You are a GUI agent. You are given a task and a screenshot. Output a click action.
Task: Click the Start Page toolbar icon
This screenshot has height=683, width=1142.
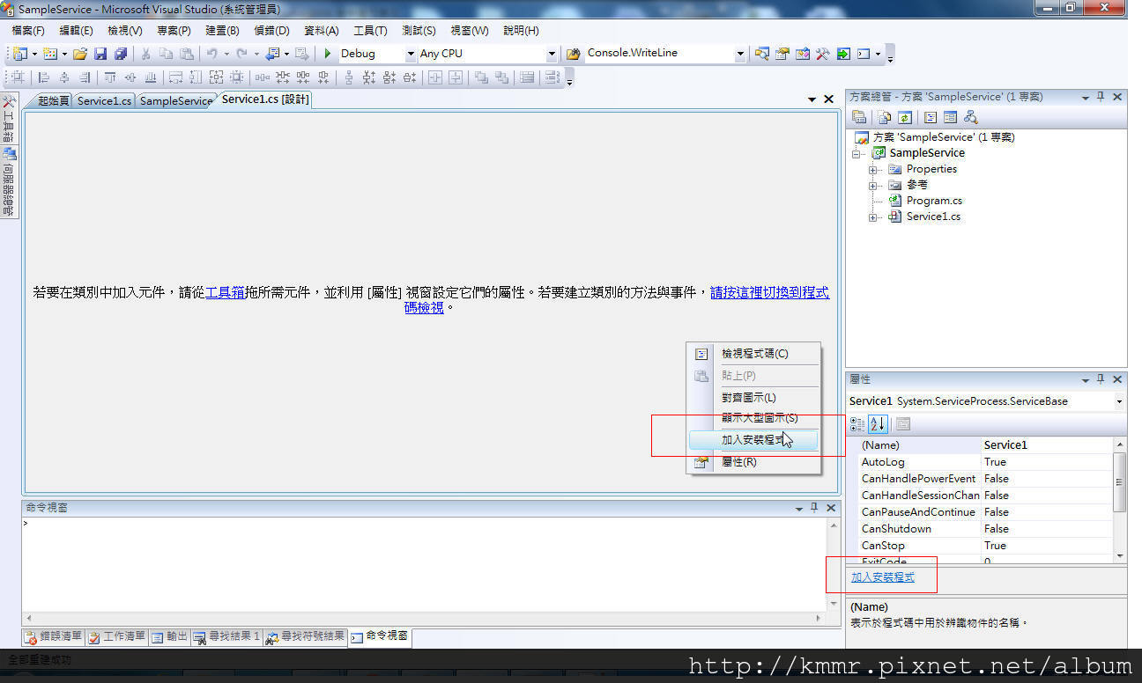843,54
